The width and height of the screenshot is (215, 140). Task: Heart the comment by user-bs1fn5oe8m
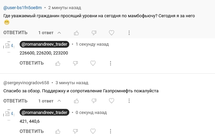click(x=111, y=33)
